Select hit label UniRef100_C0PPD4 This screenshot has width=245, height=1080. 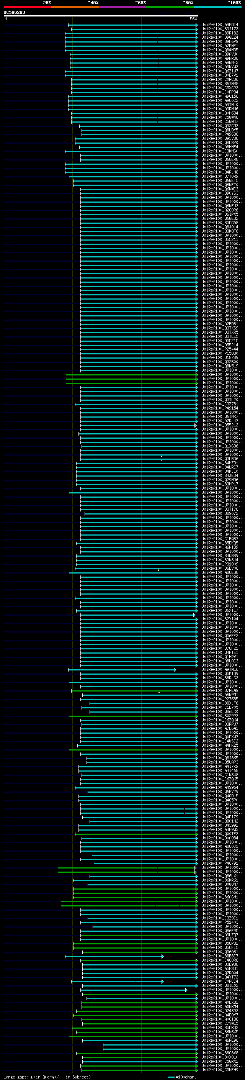[x=219, y=92]
